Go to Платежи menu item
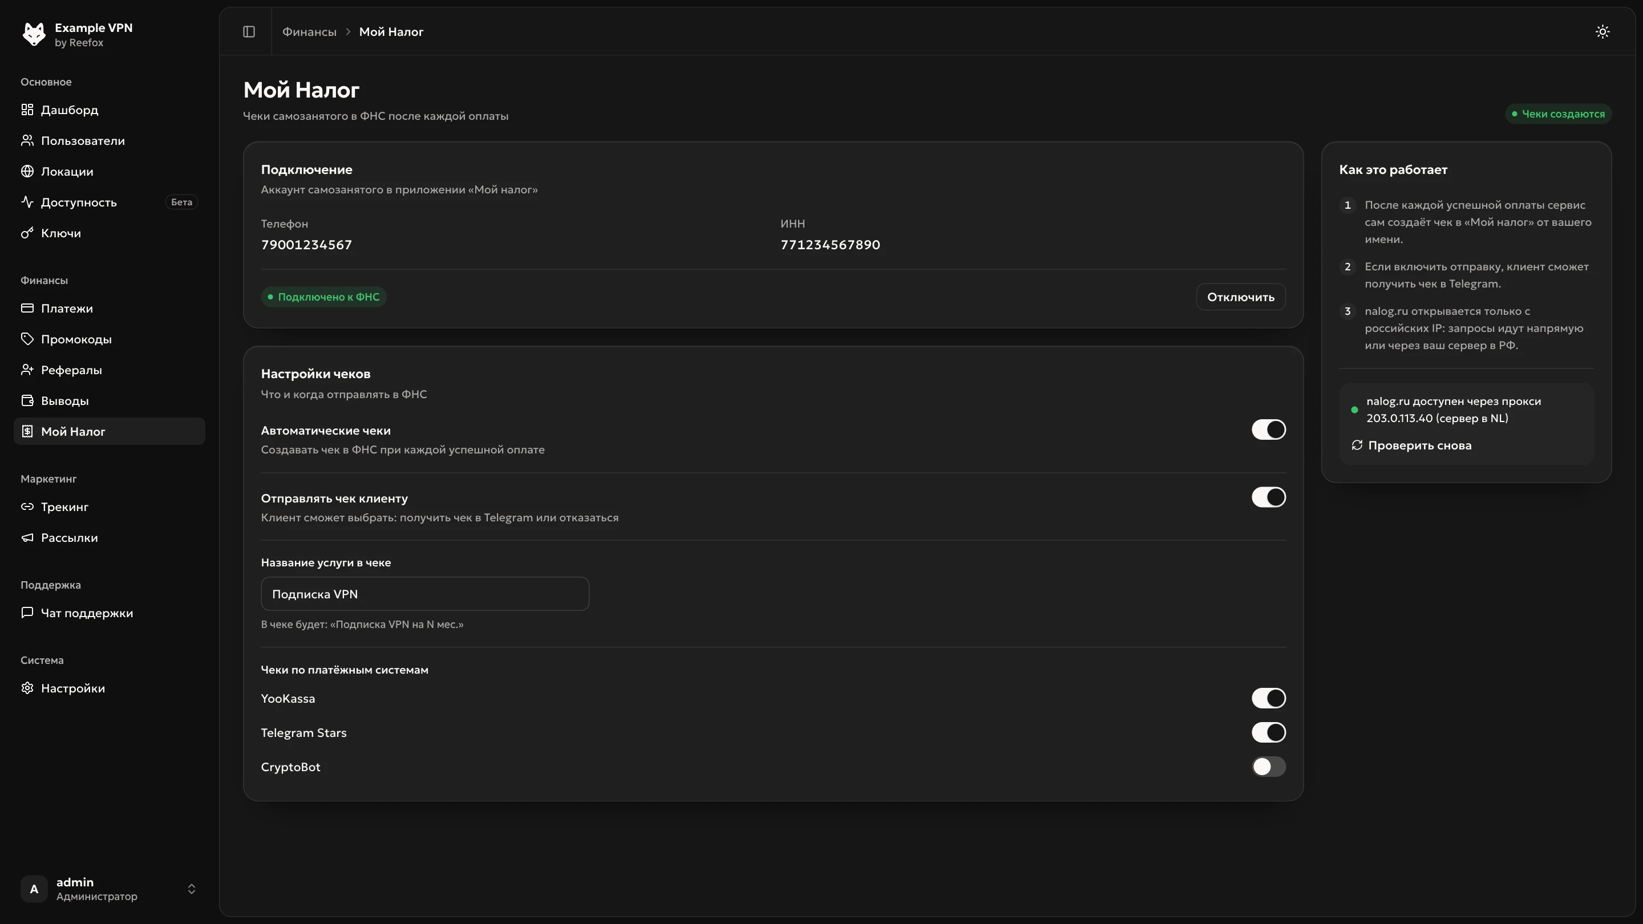Viewport: 1643px width, 924px height. pos(109,308)
